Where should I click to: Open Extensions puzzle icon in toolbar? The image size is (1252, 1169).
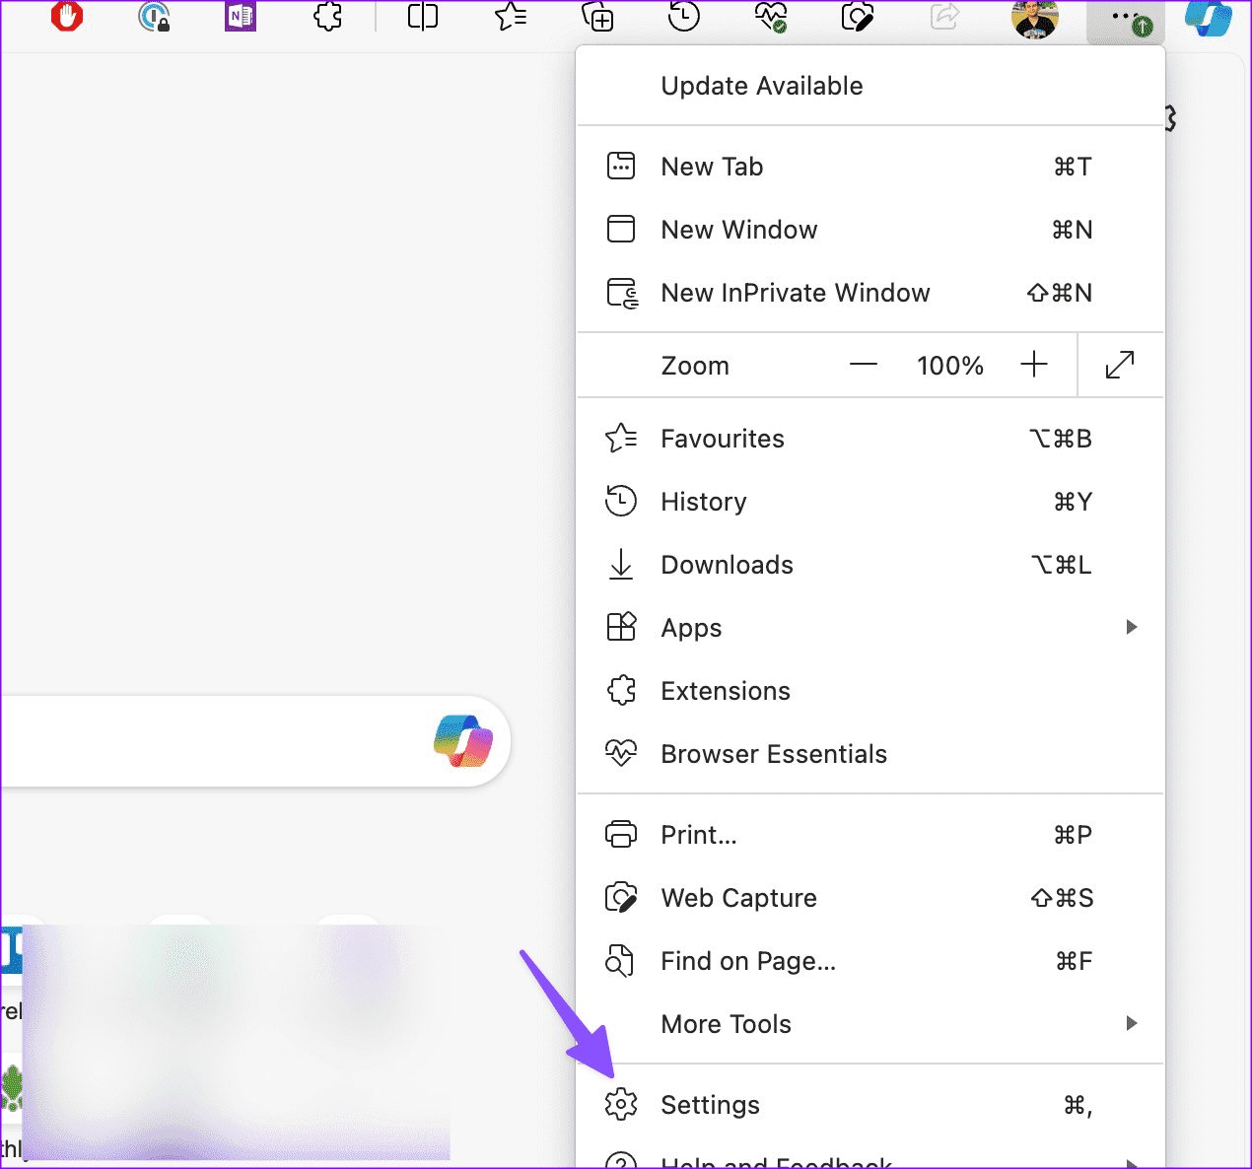click(x=328, y=16)
